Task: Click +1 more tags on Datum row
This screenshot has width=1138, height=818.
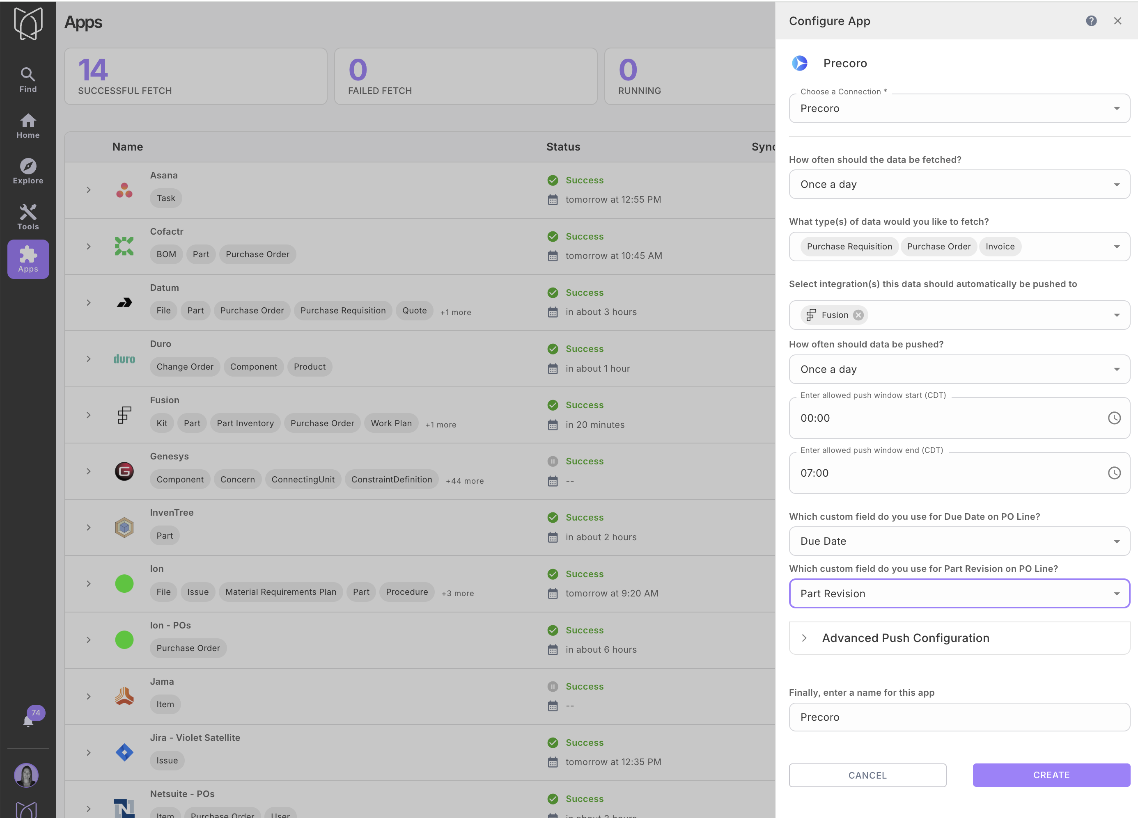Action: [456, 312]
